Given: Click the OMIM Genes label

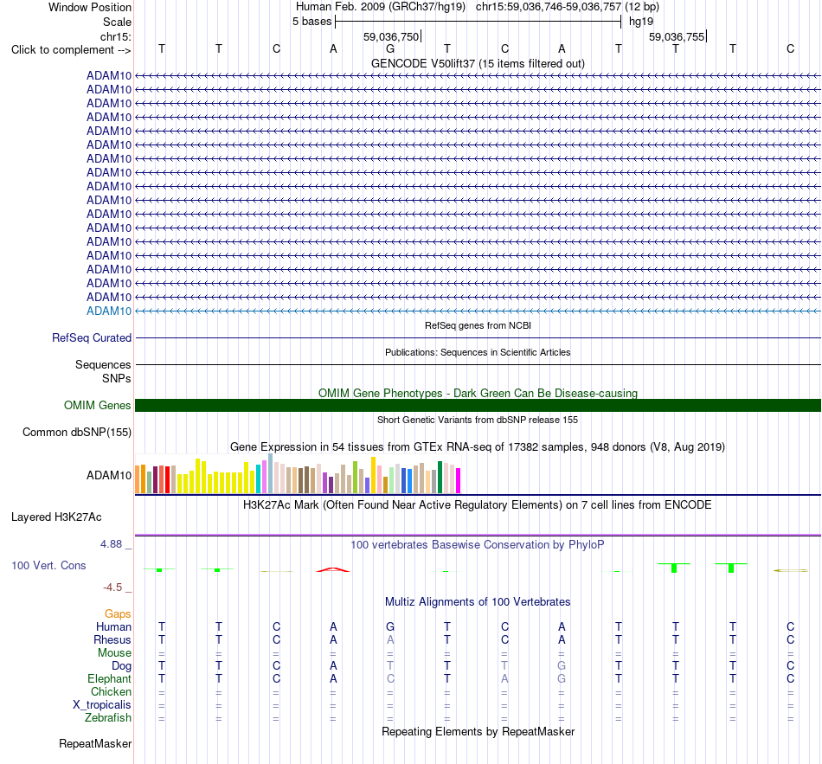Looking at the screenshot, I should coord(98,405).
